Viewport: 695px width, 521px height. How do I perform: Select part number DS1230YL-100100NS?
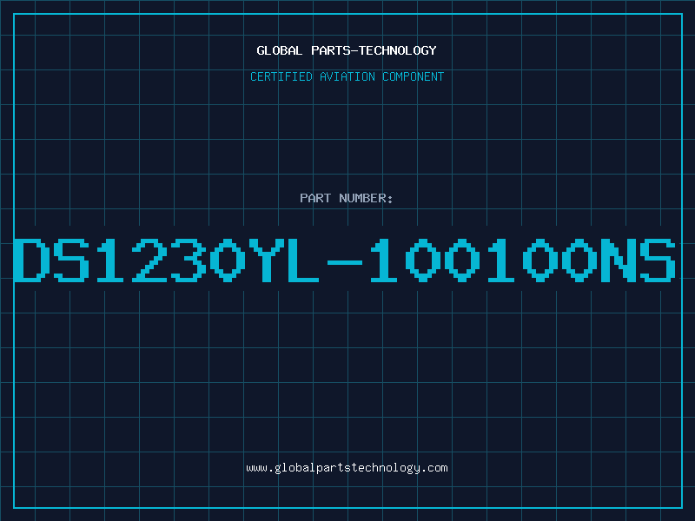coord(345,260)
